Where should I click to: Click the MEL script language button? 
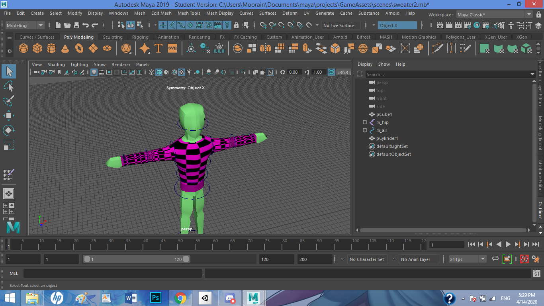coord(14,273)
